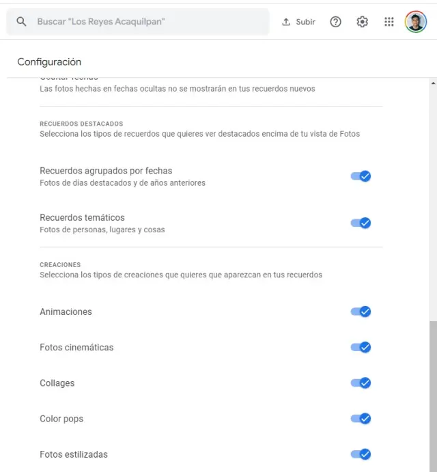Click the vertical scrollbar thumb
Viewport: 437px width, 472px height.
tap(432, 396)
